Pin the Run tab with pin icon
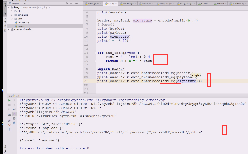Screen dimensions: 248x154 pyautogui.click(x=9, y=121)
